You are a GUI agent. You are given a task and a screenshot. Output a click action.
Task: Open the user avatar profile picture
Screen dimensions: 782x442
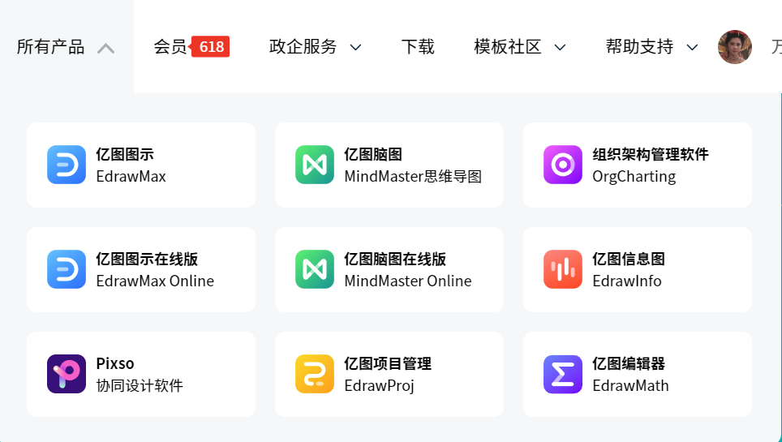pyautogui.click(x=735, y=47)
